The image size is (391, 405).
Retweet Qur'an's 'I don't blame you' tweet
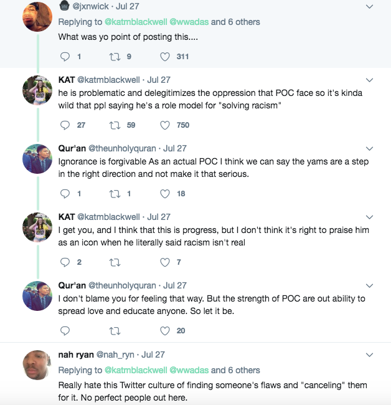(114, 331)
